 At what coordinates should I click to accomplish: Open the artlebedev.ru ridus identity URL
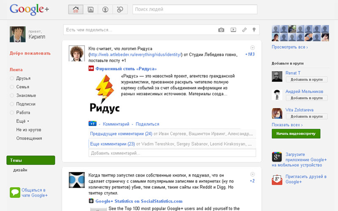click(x=135, y=55)
